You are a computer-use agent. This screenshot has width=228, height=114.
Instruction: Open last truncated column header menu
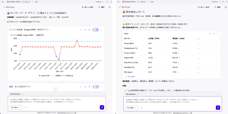click(x=219, y=39)
